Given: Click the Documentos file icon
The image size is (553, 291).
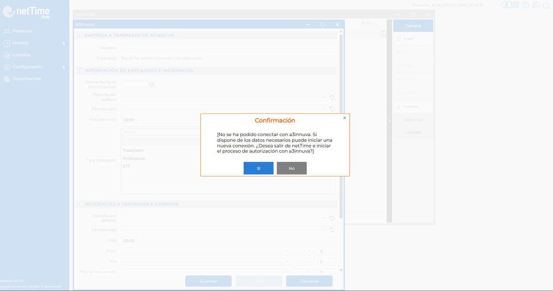Looking at the screenshot, I should click(x=6, y=79).
